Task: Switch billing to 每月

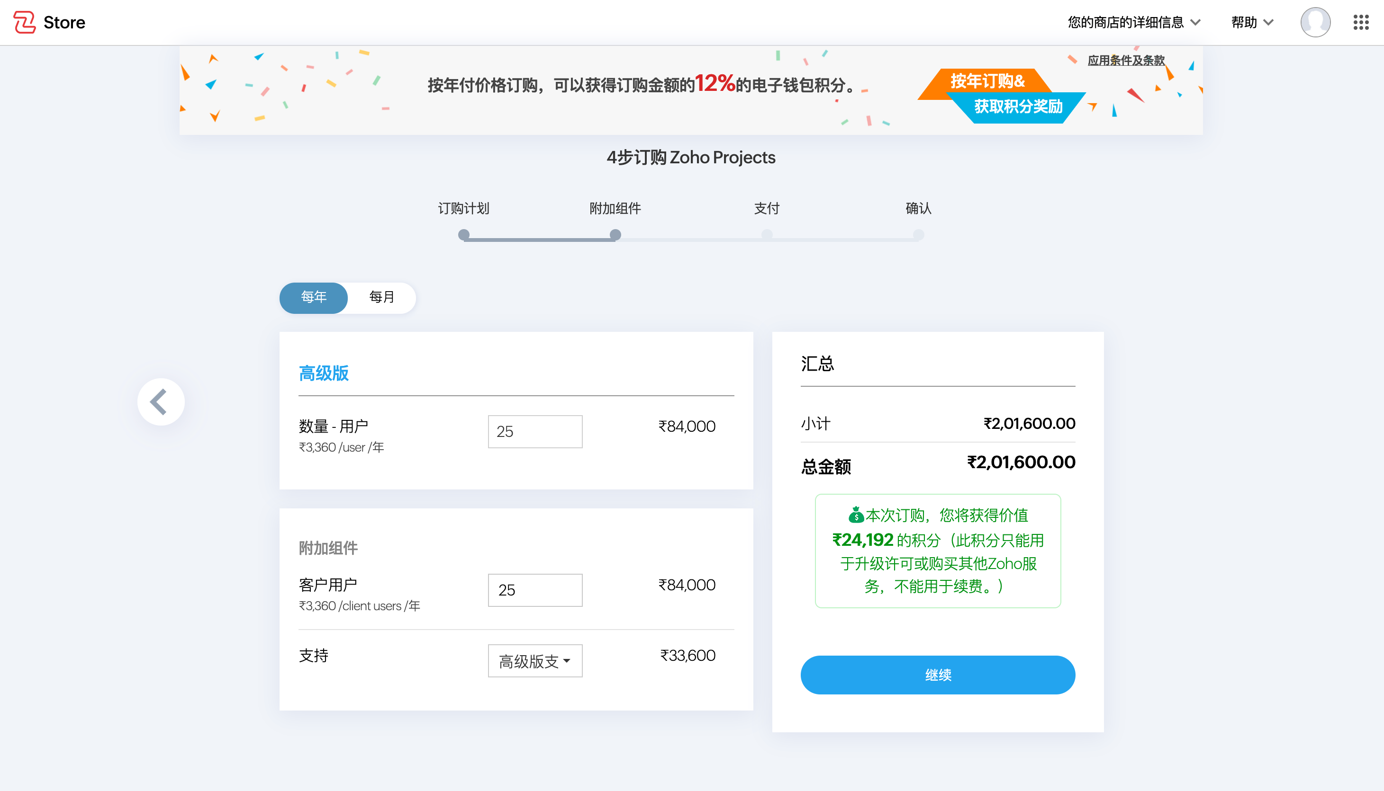Action: 381,297
